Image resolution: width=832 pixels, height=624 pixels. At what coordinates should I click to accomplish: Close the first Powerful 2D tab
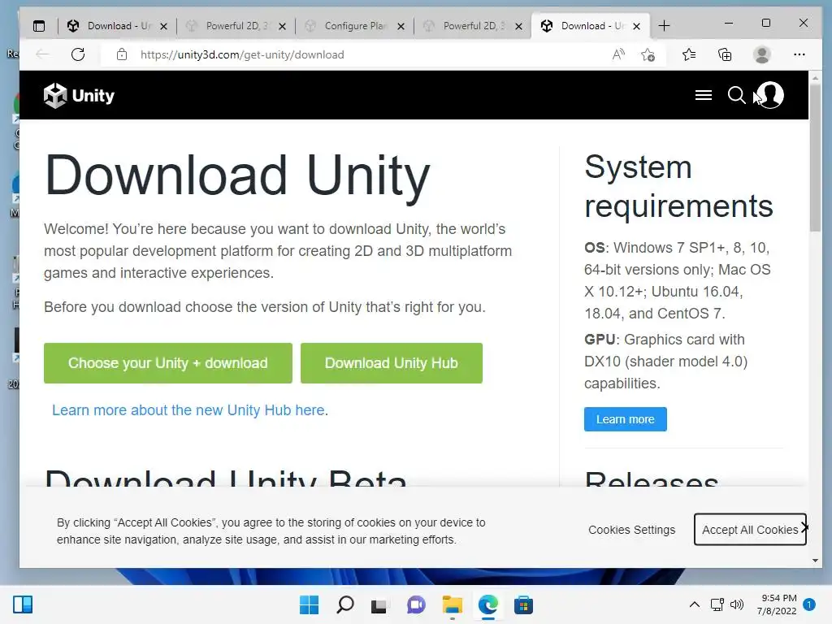282,26
